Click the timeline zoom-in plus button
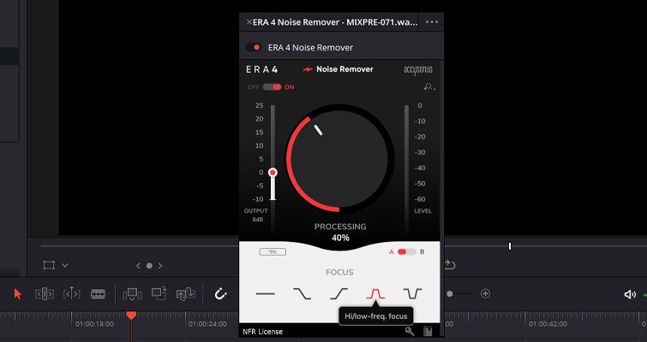647x342 pixels. [x=485, y=293]
